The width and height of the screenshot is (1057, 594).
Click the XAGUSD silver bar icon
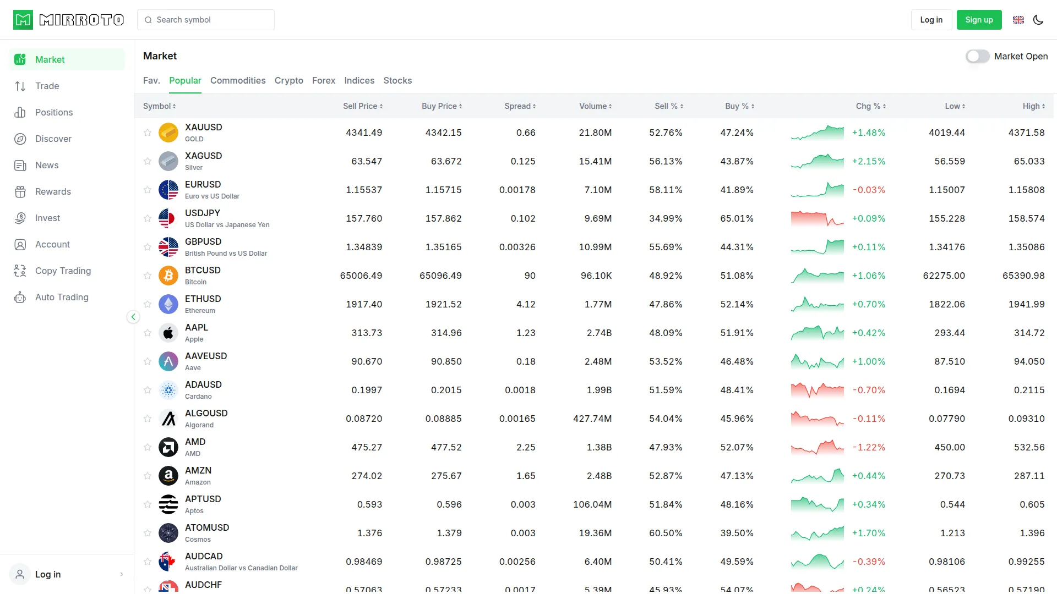click(x=168, y=161)
